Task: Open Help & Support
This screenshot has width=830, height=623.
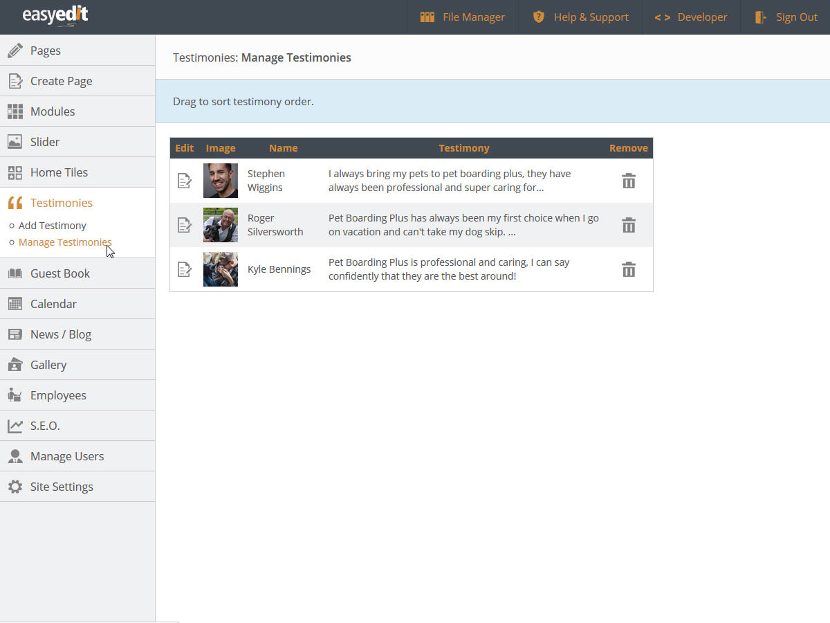Action: point(580,17)
